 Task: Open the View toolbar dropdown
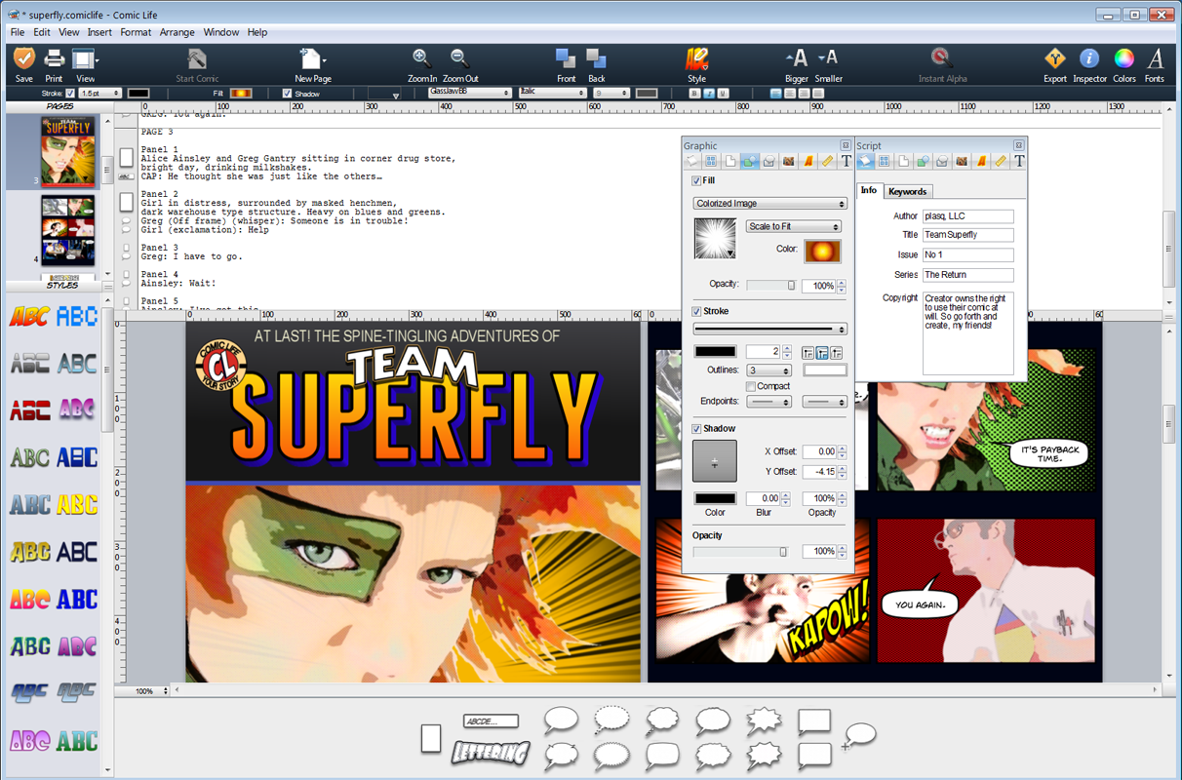(86, 58)
